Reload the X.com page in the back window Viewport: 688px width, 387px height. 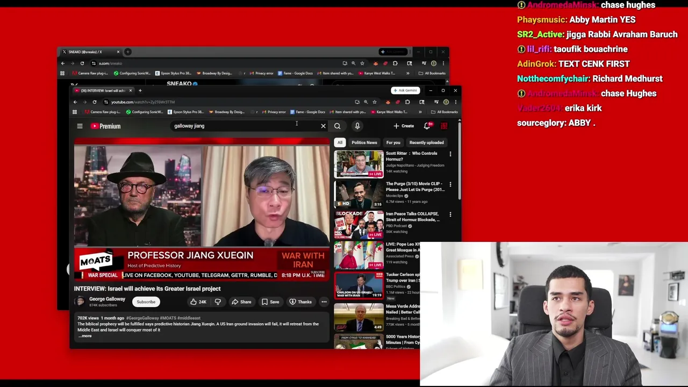coord(82,63)
